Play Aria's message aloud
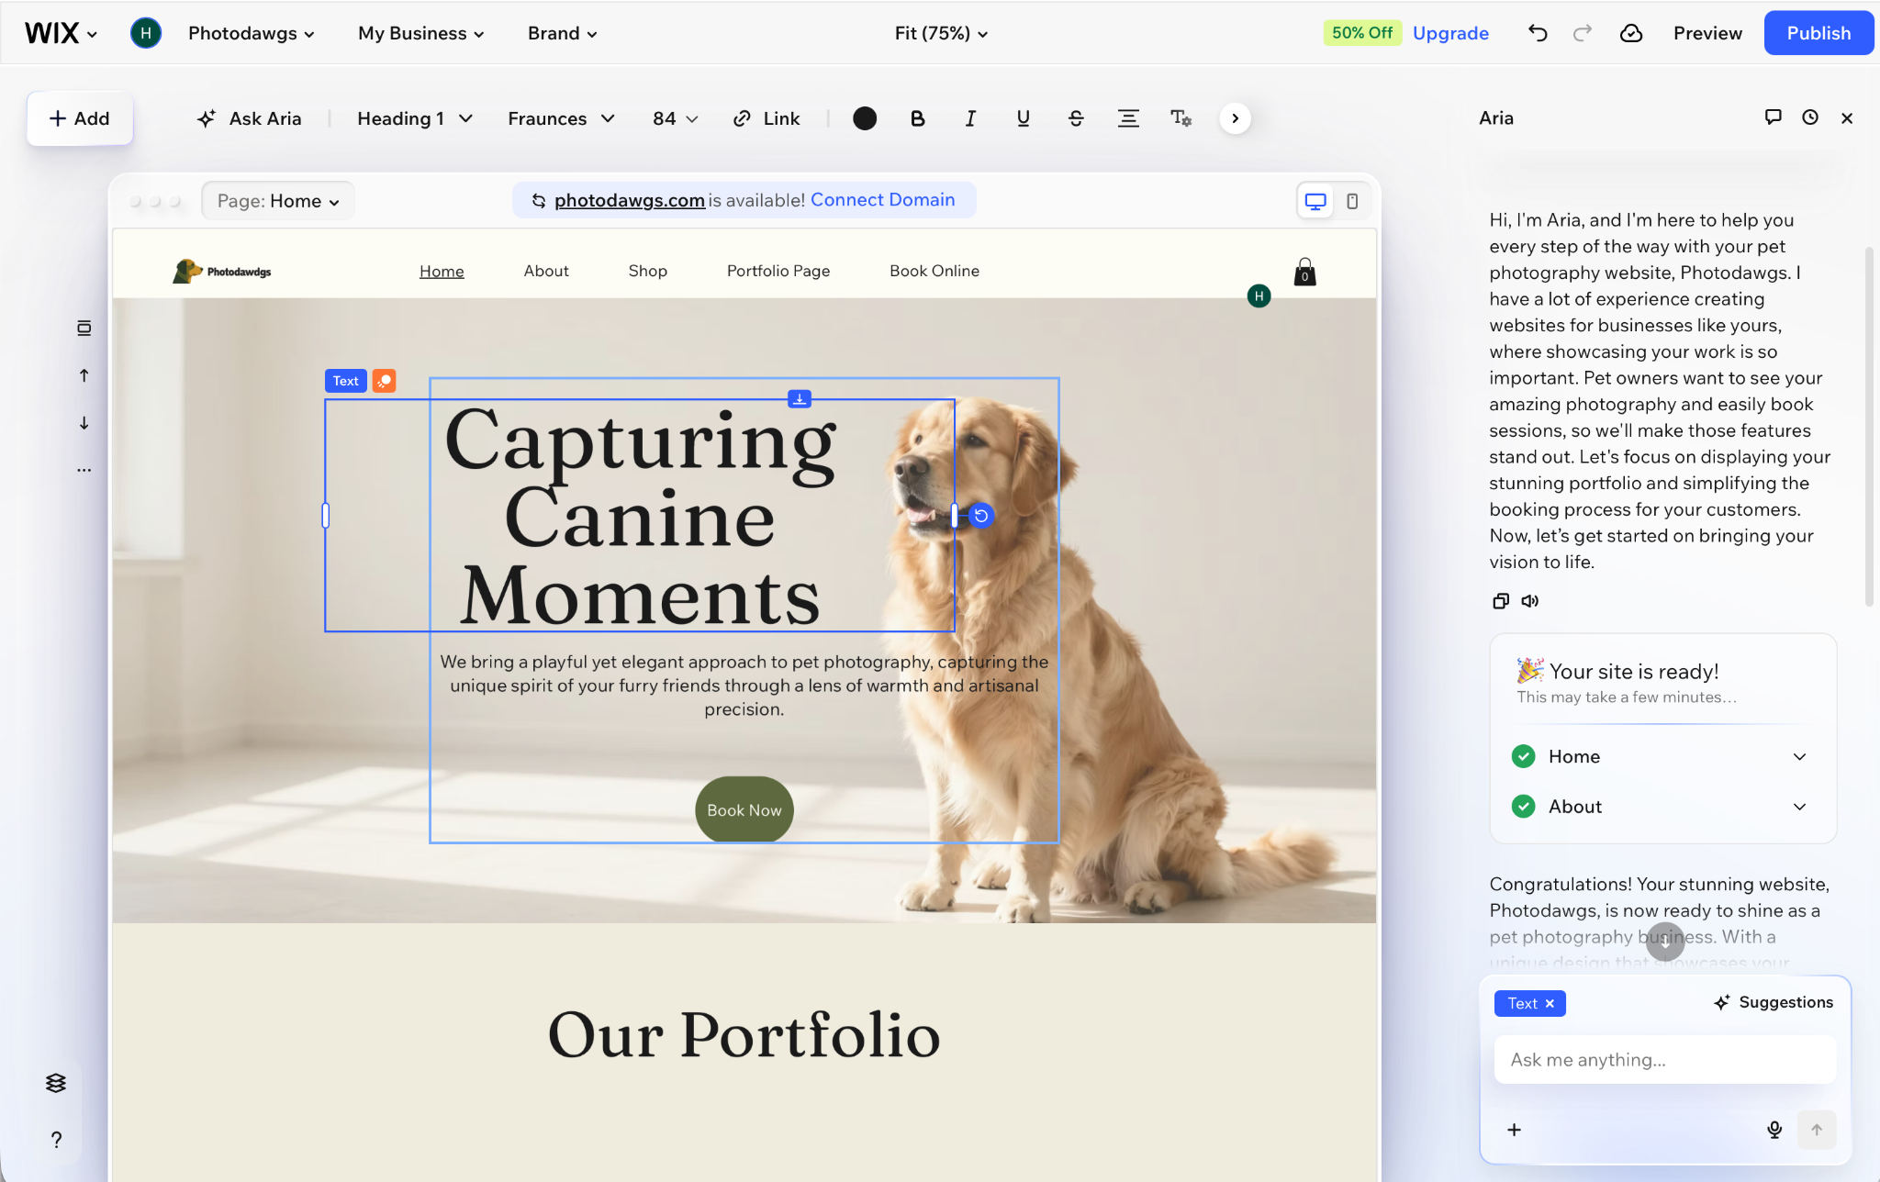The width and height of the screenshot is (1880, 1182). pyautogui.click(x=1529, y=601)
